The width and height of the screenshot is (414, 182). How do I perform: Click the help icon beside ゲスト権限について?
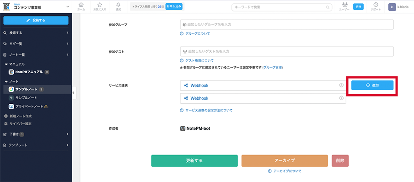point(182,60)
